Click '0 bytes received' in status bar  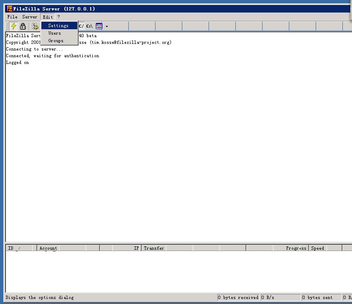pos(238,297)
